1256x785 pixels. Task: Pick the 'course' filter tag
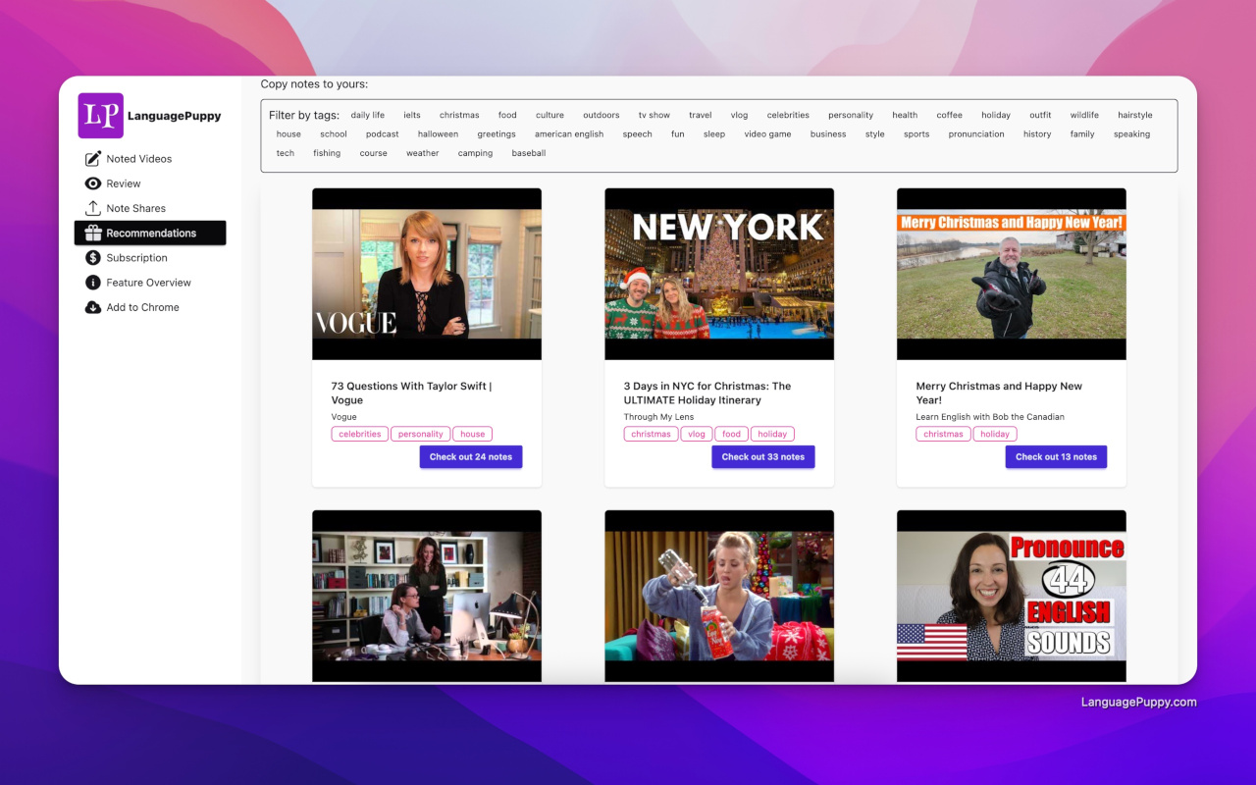[x=374, y=153]
